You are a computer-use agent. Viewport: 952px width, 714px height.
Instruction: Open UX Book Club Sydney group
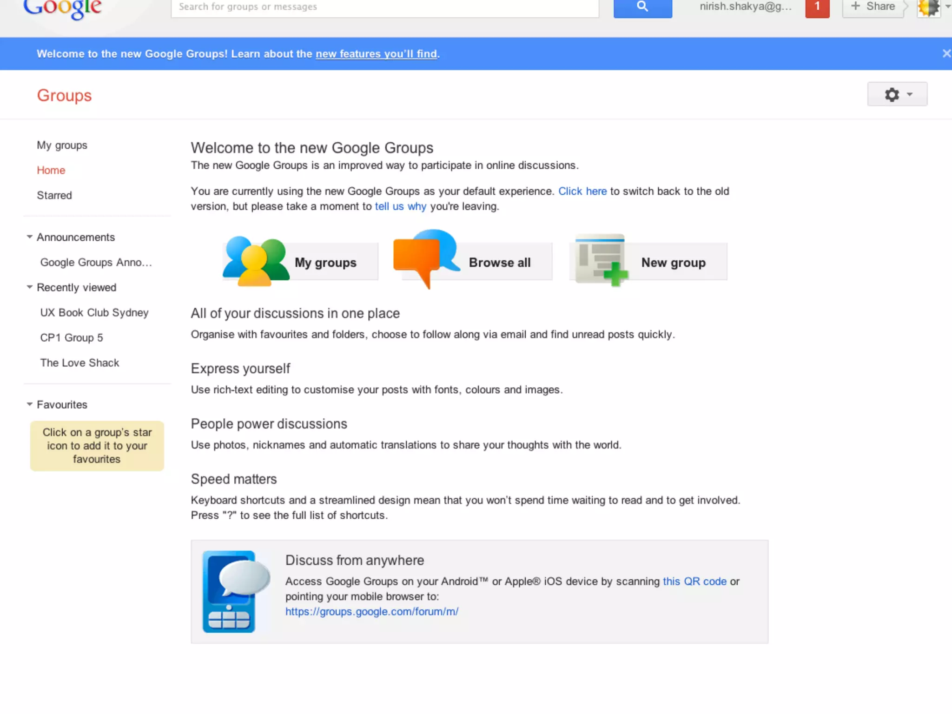(x=94, y=312)
